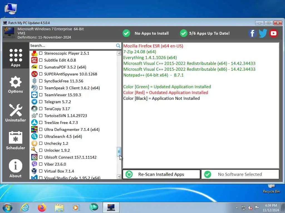Check the SumatraPDF 3.5.2 checkbox

(x=41, y=67)
